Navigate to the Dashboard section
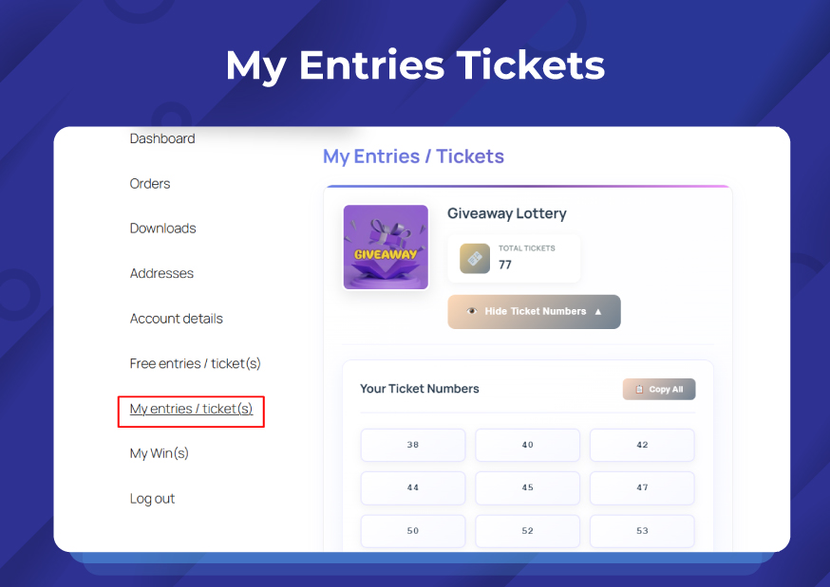830x587 pixels. pos(161,138)
